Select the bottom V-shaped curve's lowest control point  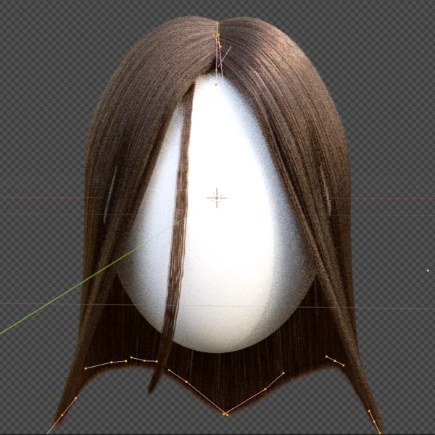(225, 414)
